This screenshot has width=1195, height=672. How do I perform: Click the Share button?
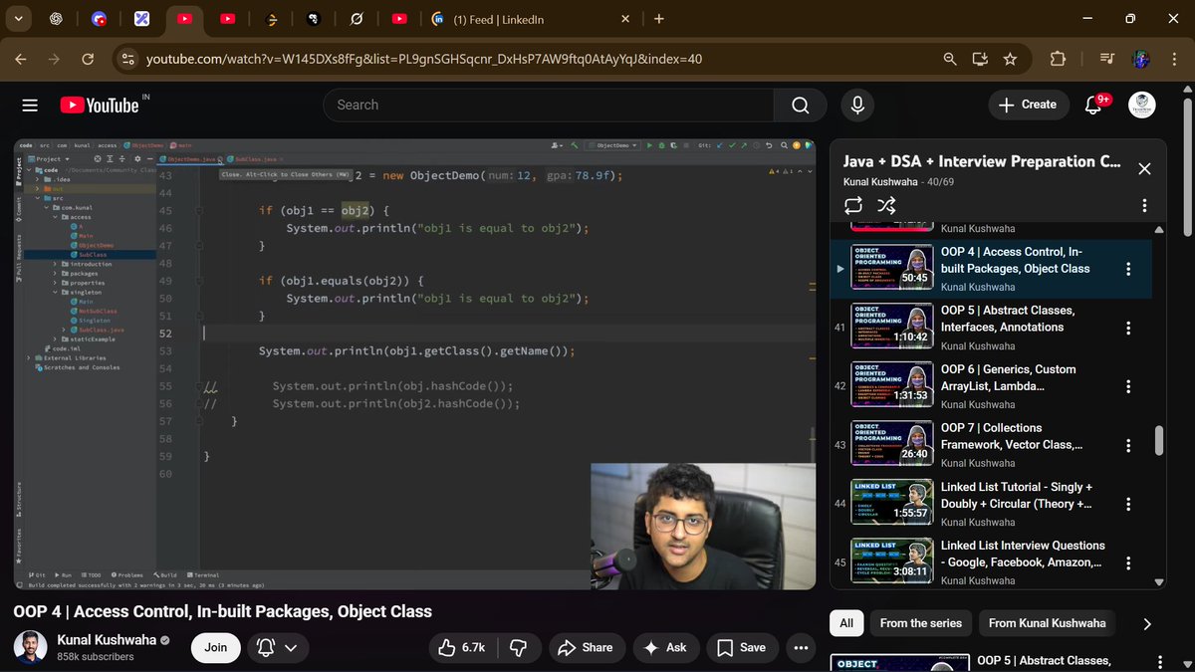tap(586, 647)
